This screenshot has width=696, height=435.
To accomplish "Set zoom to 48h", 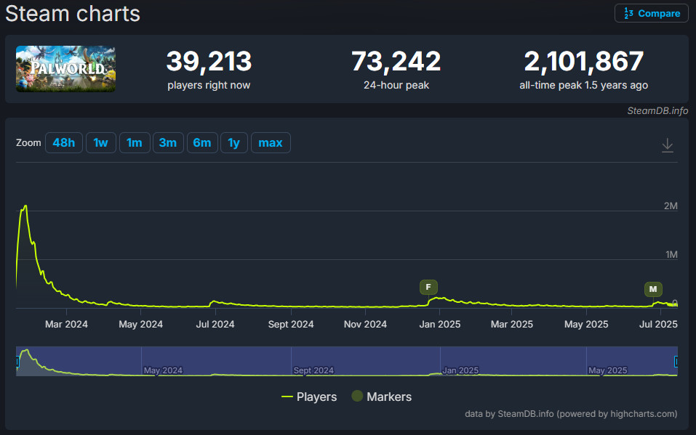I will click(x=64, y=143).
